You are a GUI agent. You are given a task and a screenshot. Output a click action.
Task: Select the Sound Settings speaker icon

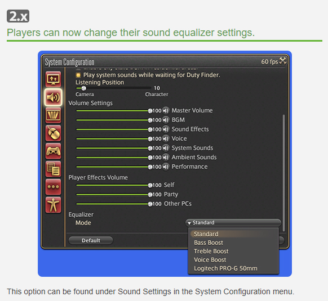pos(54,97)
